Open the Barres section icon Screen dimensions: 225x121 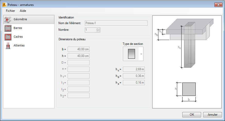(x=8, y=28)
